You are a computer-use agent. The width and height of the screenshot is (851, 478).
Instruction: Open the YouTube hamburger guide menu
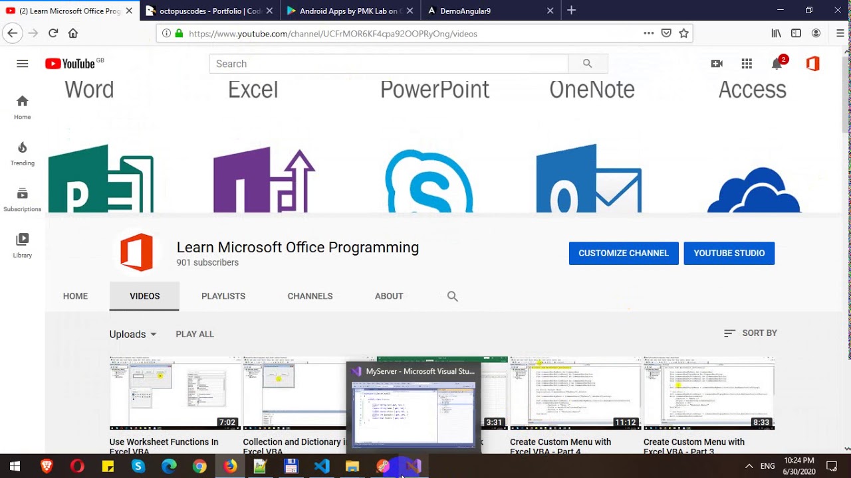(23, 64)
